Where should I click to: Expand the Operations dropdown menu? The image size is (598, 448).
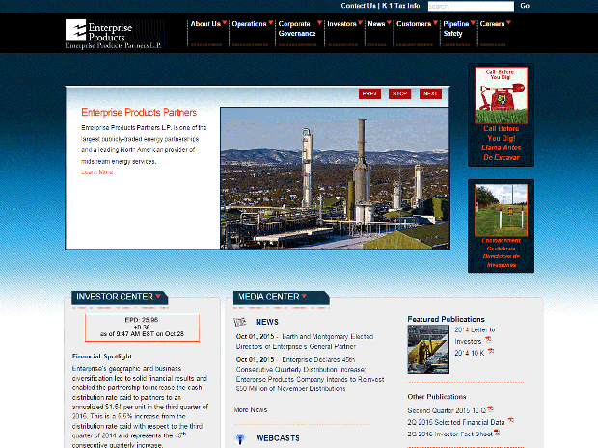[x=252, y=23]
